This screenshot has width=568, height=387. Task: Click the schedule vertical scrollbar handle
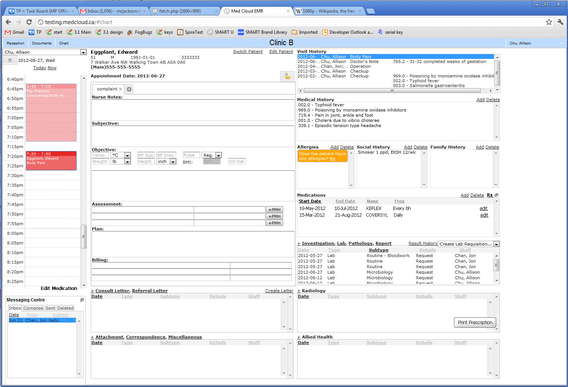(x=84, y=237)
